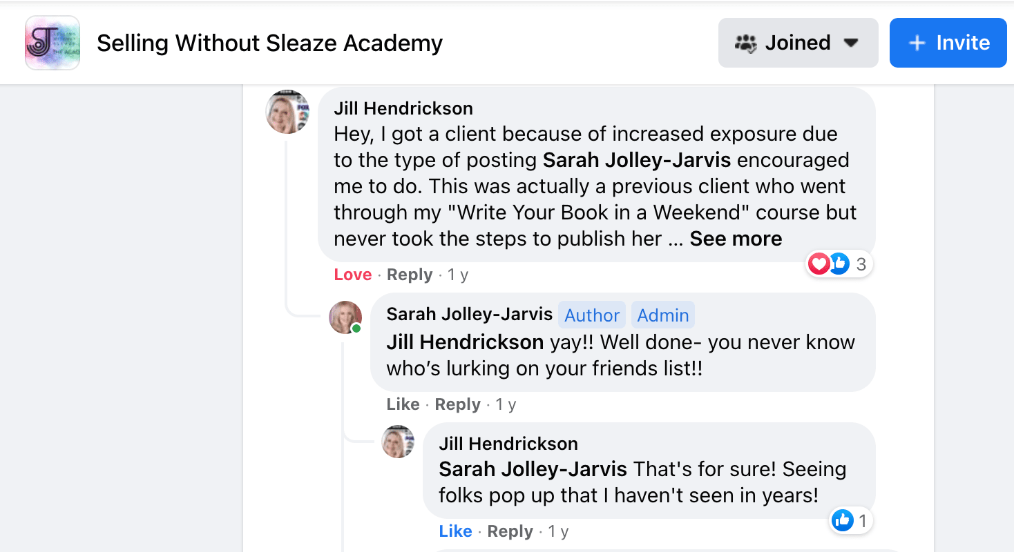
Task: Click the bold Sarah Jolley-Jarvis mention in top comment
Action: coord(637,160)
